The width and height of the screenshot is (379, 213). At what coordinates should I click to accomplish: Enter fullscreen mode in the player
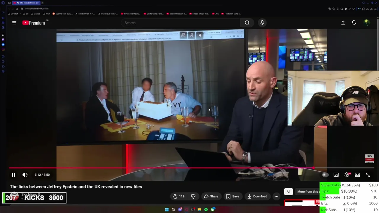pyautogui.click(x=368, y=175)
